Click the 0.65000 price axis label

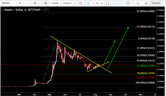(x=161, y=10)
